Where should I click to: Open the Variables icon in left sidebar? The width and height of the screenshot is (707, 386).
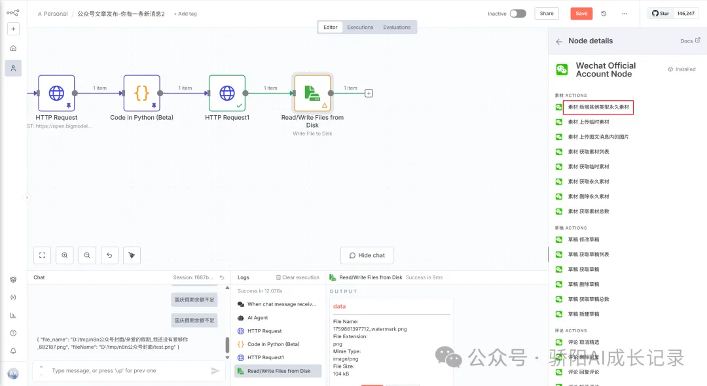[13, 297]
